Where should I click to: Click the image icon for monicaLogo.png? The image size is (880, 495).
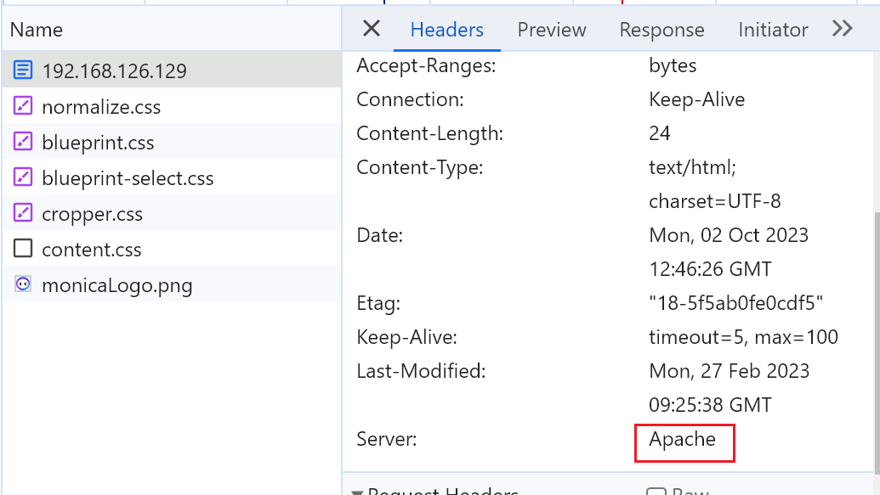(23, 284)
